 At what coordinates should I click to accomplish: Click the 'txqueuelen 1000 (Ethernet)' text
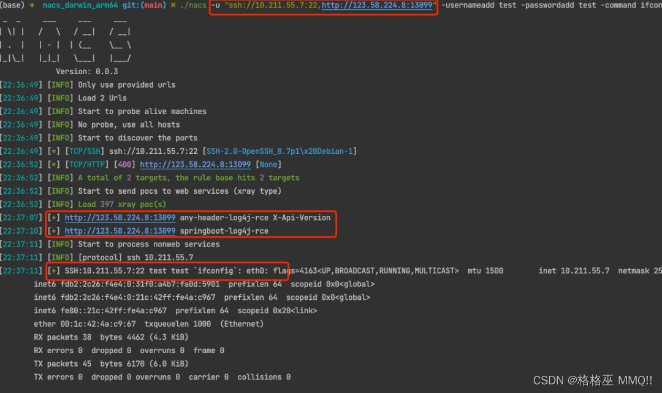204,324
